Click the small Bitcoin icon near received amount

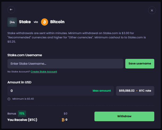[x=63, y=120]
